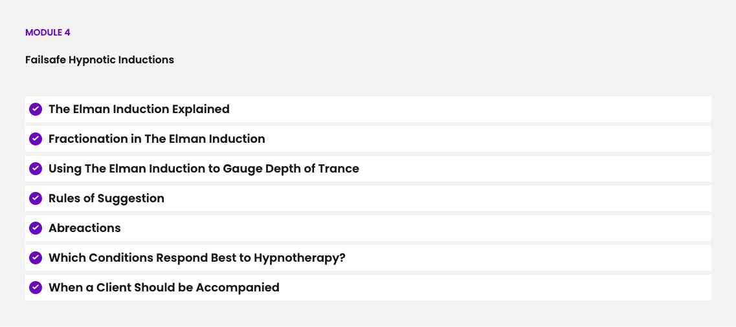Viewport: 736px width, 327px height.
Task: Open Fractionation in The Elman Induction lesson
Action: [x=157, y=139]
